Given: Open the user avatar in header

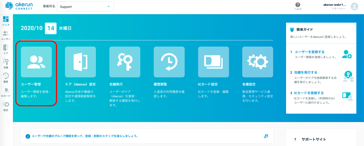Looking at the screenshot, I should click(x=354, y=7).
